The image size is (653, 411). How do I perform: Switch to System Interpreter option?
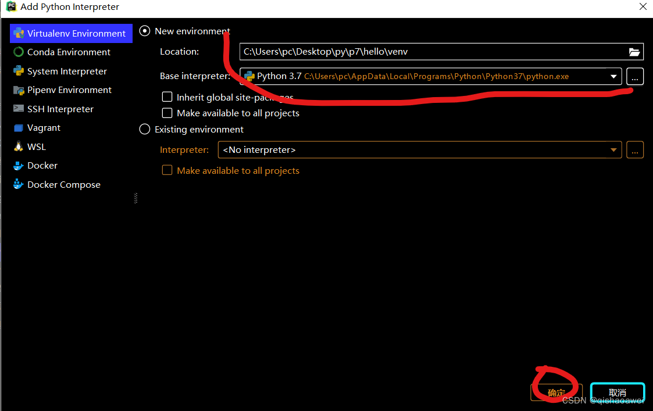71,71
